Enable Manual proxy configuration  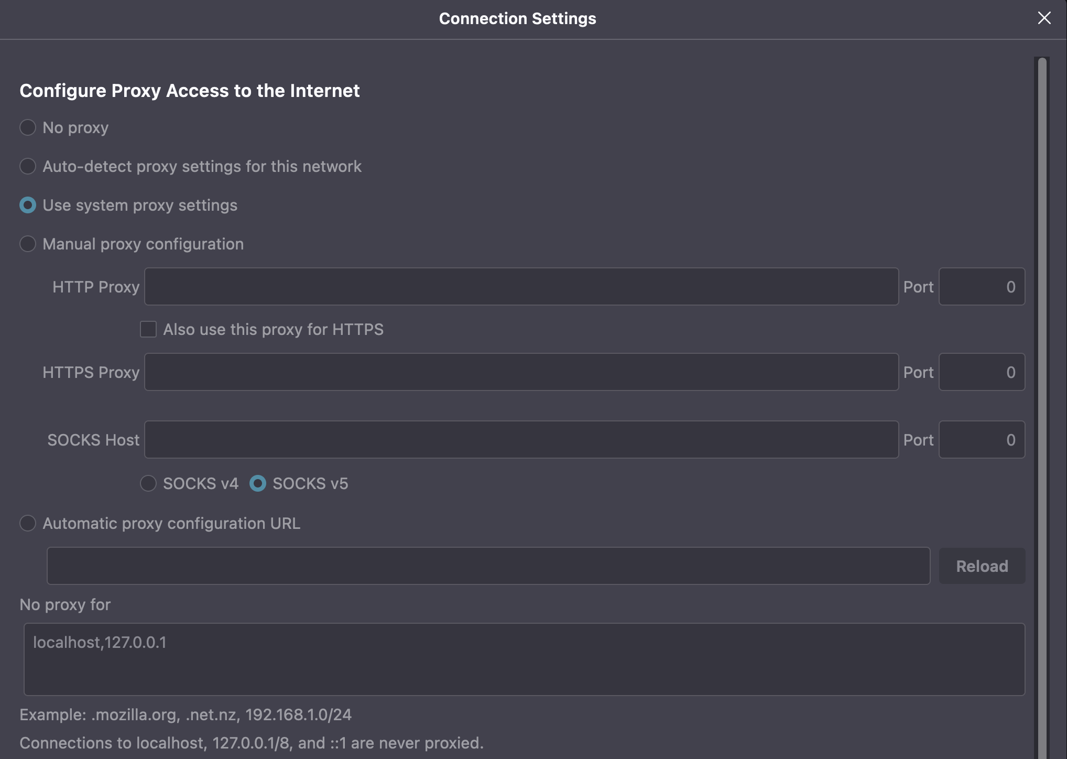28,244
